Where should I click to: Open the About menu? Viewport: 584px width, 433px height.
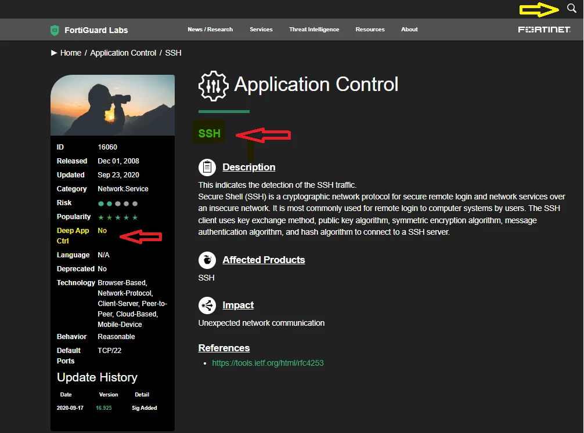click(x=409, y=30)
